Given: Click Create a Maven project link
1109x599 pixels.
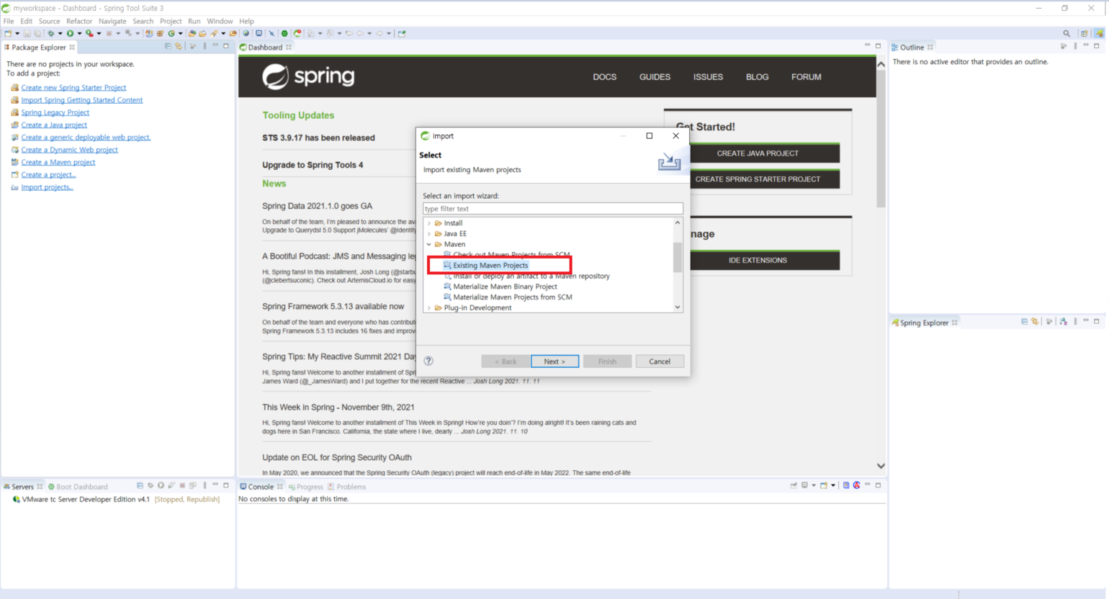Looking at the screenshot, I should 58,162.
